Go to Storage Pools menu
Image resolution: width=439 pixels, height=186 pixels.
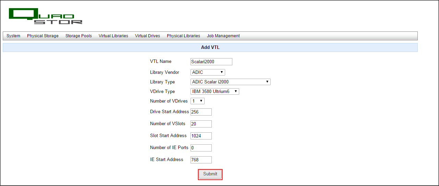[78, 36]
